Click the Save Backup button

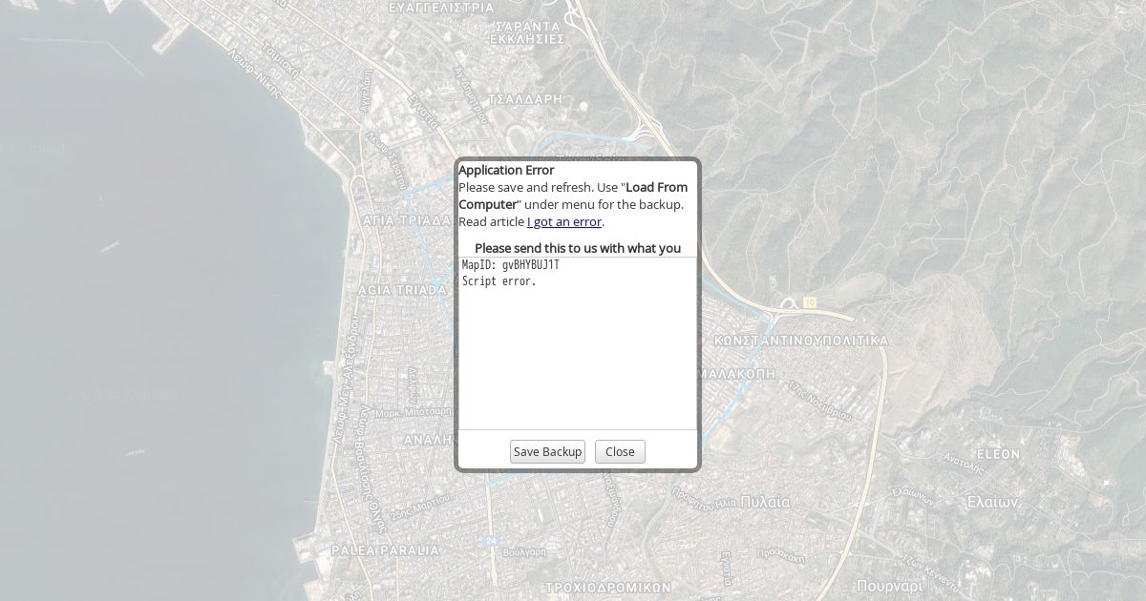click(547, 452)
